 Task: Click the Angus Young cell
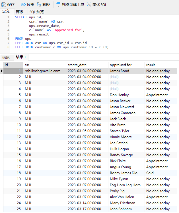[126, 167]
